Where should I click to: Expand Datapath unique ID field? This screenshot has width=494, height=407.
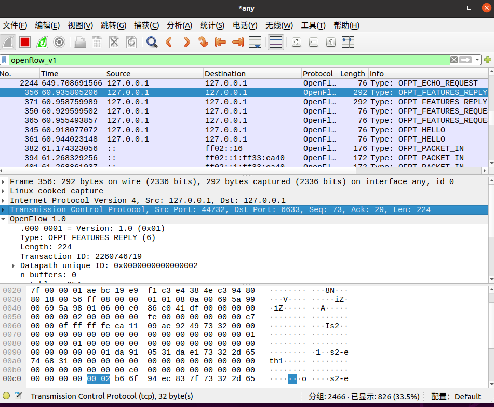[14, 266]
